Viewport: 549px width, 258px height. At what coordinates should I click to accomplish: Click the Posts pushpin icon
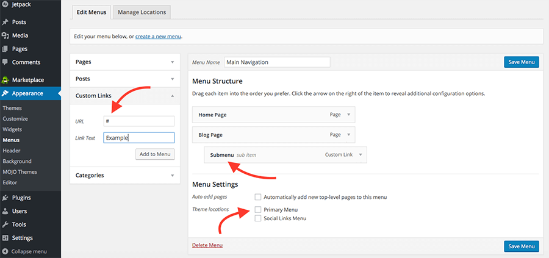pyautogui.click(x=5, y=22)
